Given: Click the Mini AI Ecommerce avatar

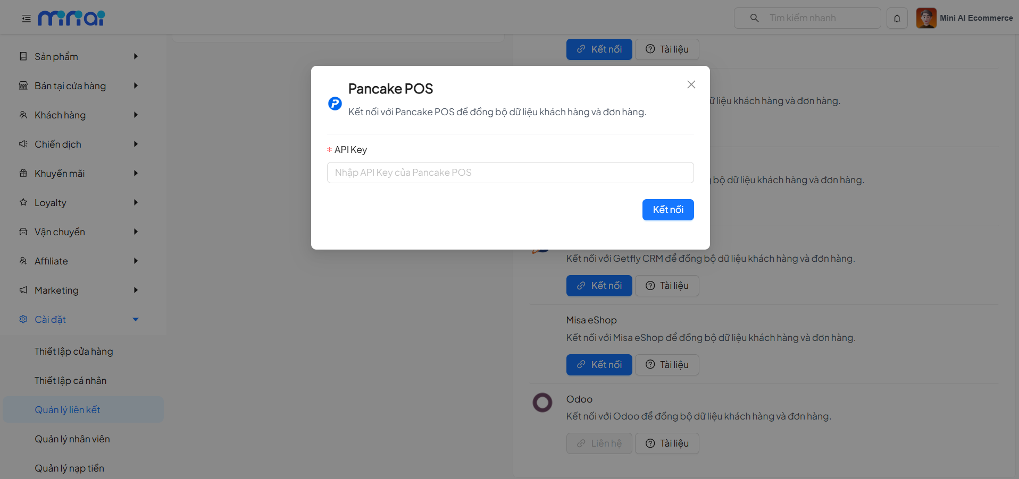Looking at the screenshot, I should pyautogui.click(x=926, y=18).
